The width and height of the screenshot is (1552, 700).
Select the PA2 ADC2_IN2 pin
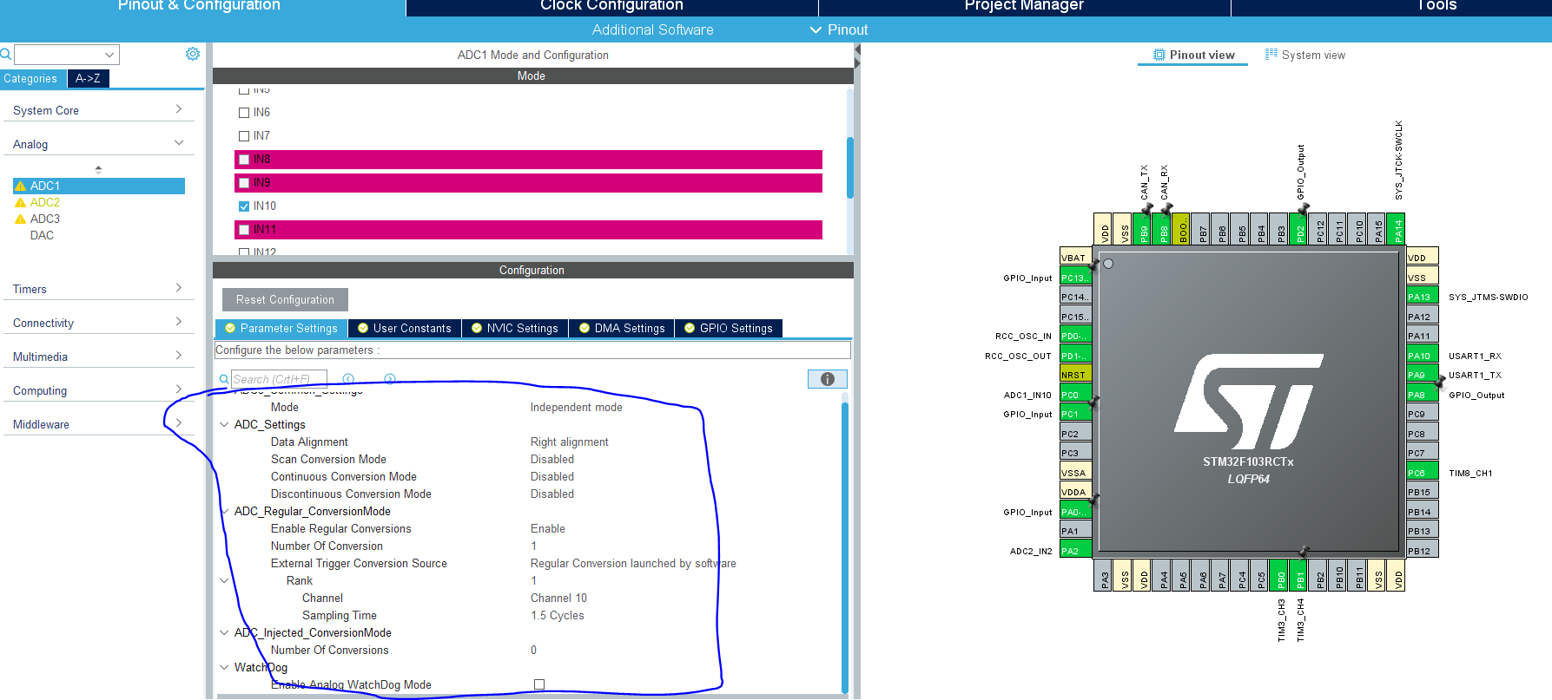(x=1075, y=551)
